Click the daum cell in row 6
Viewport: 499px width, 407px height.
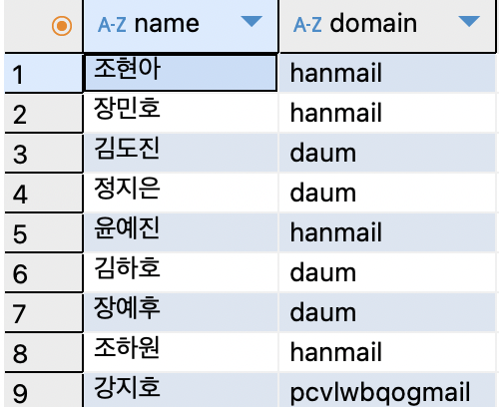pos(387,272)
